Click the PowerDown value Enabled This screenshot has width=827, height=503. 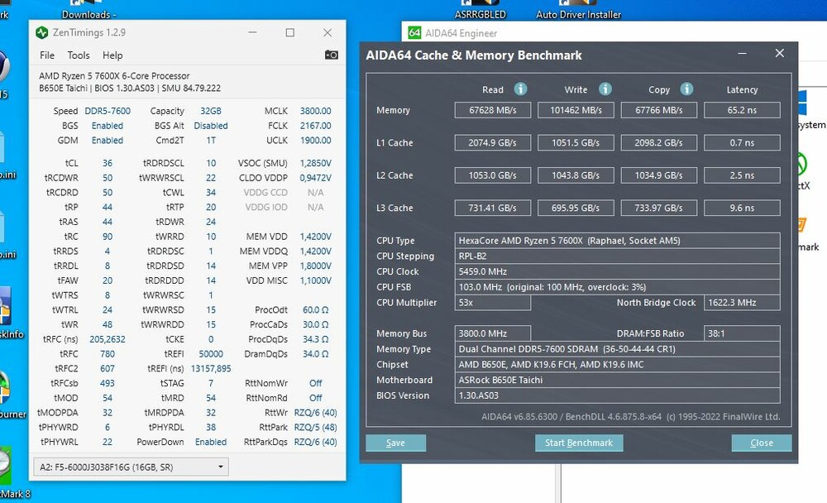(211, 443)
